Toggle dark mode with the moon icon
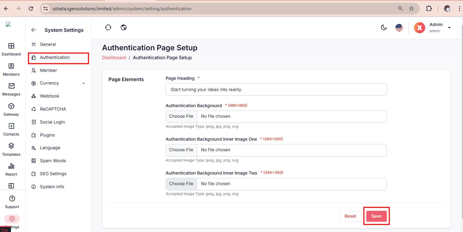This screenshot has height=232, width=463. (x=384, y=27)
